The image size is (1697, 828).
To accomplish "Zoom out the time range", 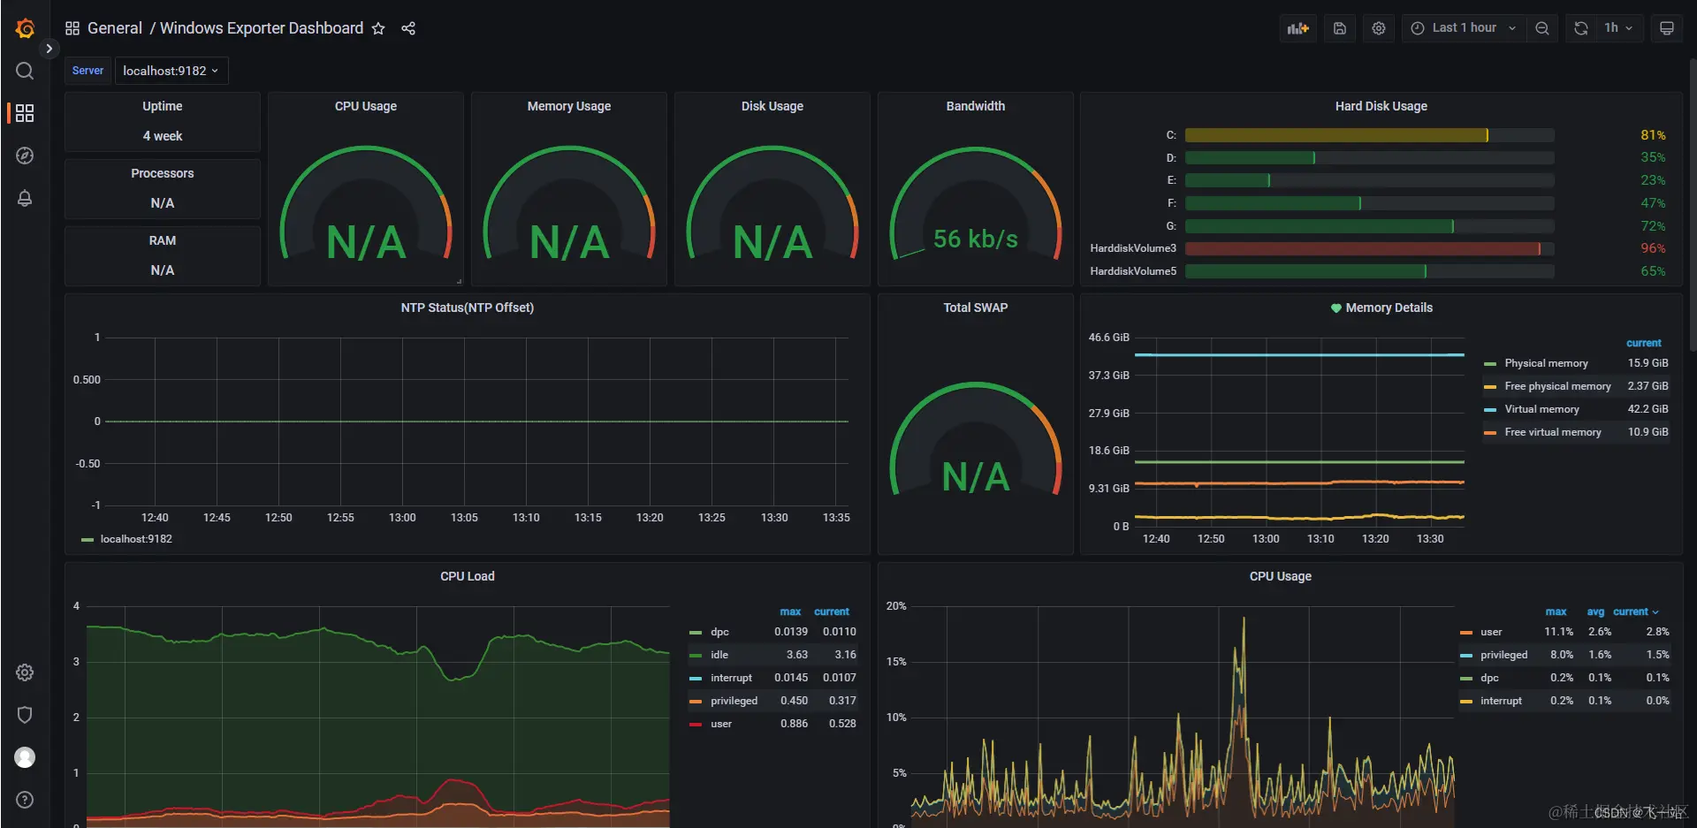I will pyautogui.click(x=1542, y=28).
